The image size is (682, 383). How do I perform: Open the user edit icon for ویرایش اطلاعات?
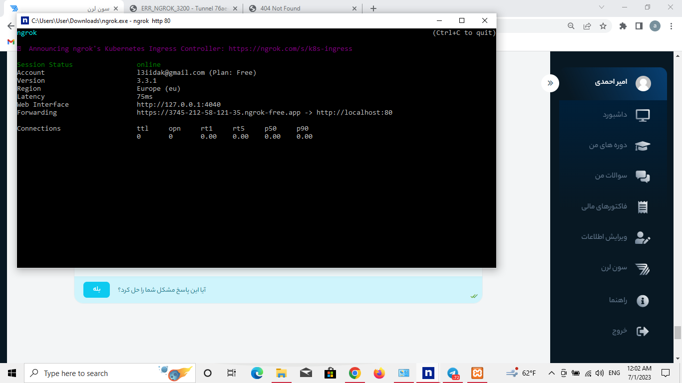click(643, 237)
